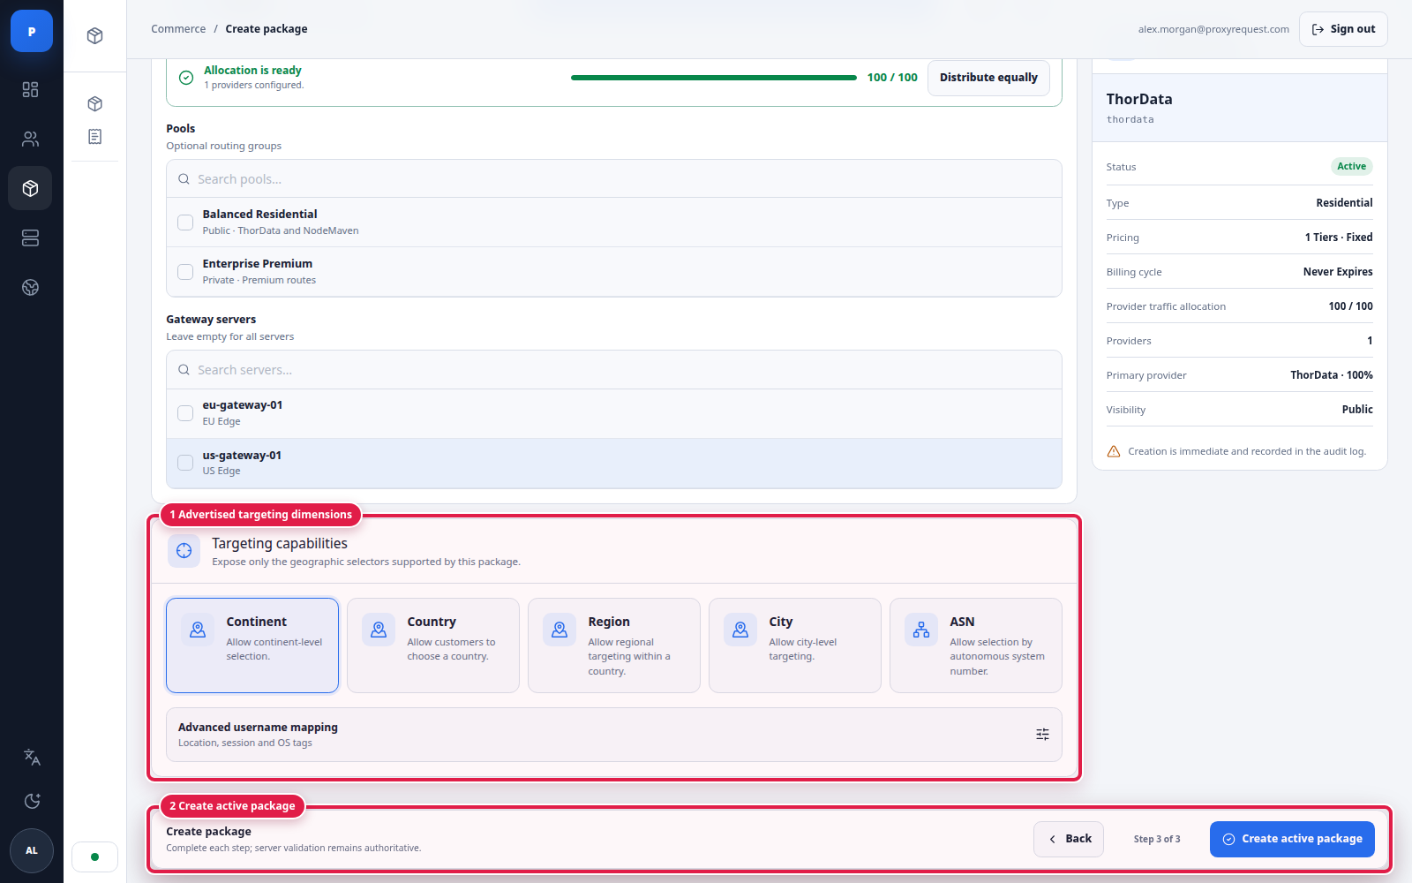Click search magnifier icon in pools field
Screen dimensions: 1412x883
(x=184, y=179)
